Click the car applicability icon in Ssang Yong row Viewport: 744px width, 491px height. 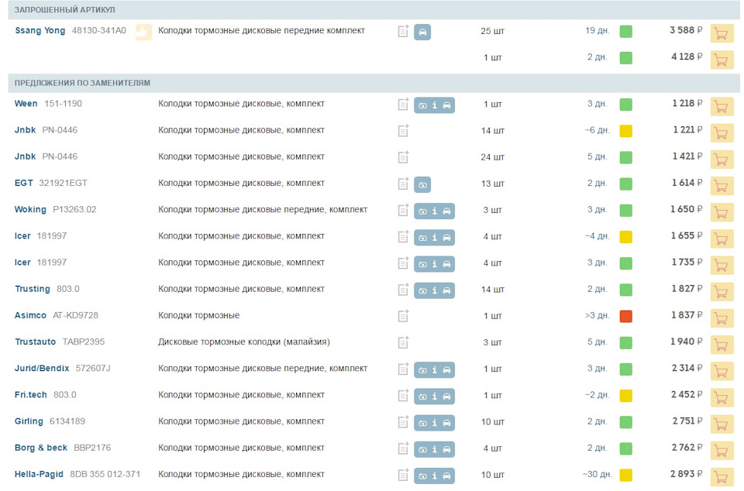tap(422, 33)
